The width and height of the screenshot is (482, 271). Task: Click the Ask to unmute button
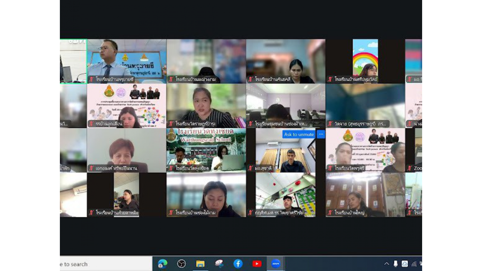(299, 134)
